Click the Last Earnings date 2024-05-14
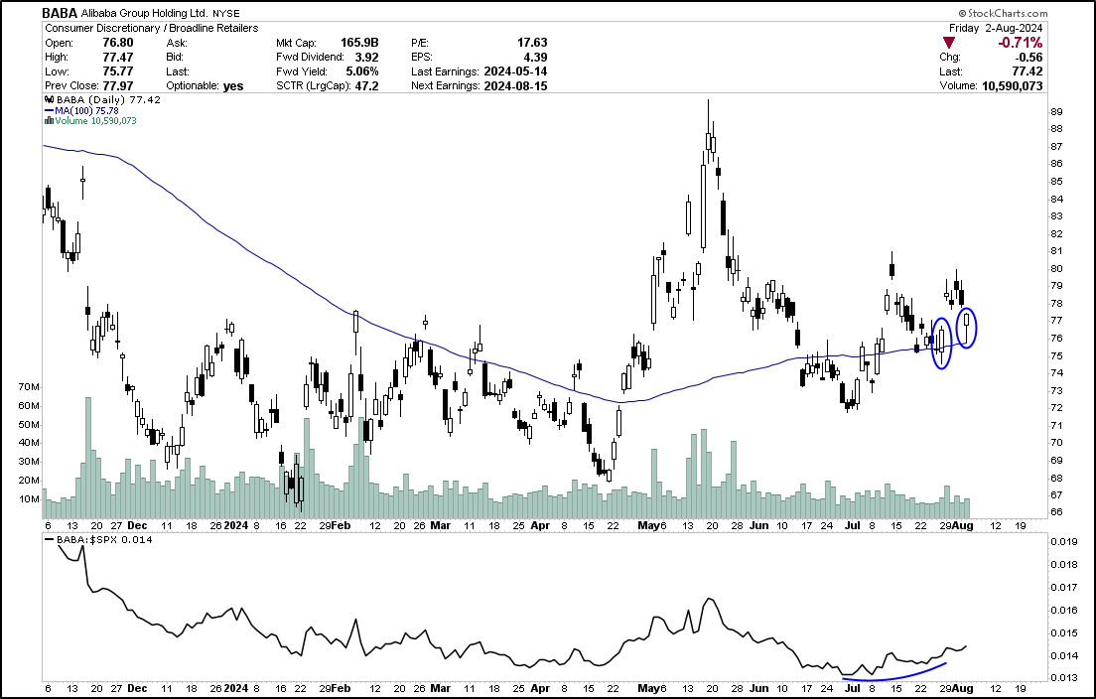The height and width of the screenshot is (699, 1096). pos(516,71)
